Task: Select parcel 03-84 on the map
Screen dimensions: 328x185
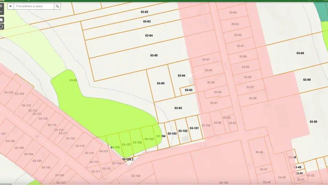Action: tap(149, 35)
